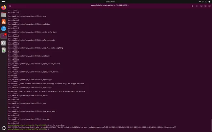The width and height of the screenshot is (212, 132).
Task: Open Settings gear from the dock
Action: click(x=4, y=43)
